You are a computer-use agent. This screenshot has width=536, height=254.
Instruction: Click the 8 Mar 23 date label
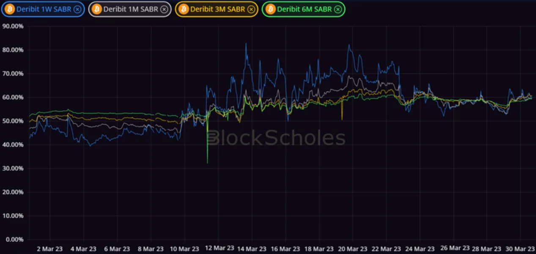click(151, 248)
